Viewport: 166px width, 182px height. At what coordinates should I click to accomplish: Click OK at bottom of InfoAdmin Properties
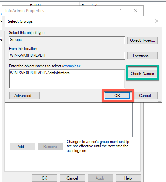[x=44, y=178]
